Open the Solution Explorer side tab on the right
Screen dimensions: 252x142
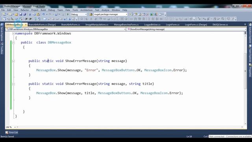[x=250, y=34]
